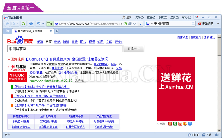Click the skin/notification icon beside minimize
Screen dimensions: 224x139
click(197, 17)
